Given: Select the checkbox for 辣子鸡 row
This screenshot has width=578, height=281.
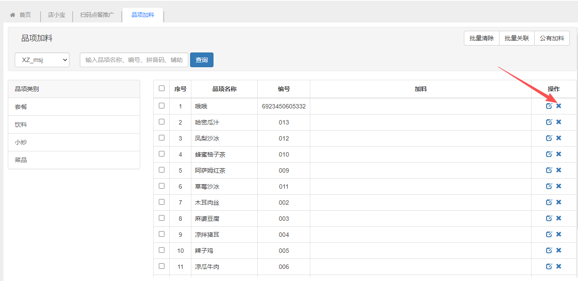Looking at the screenshot, I should [x=162, y=250].
